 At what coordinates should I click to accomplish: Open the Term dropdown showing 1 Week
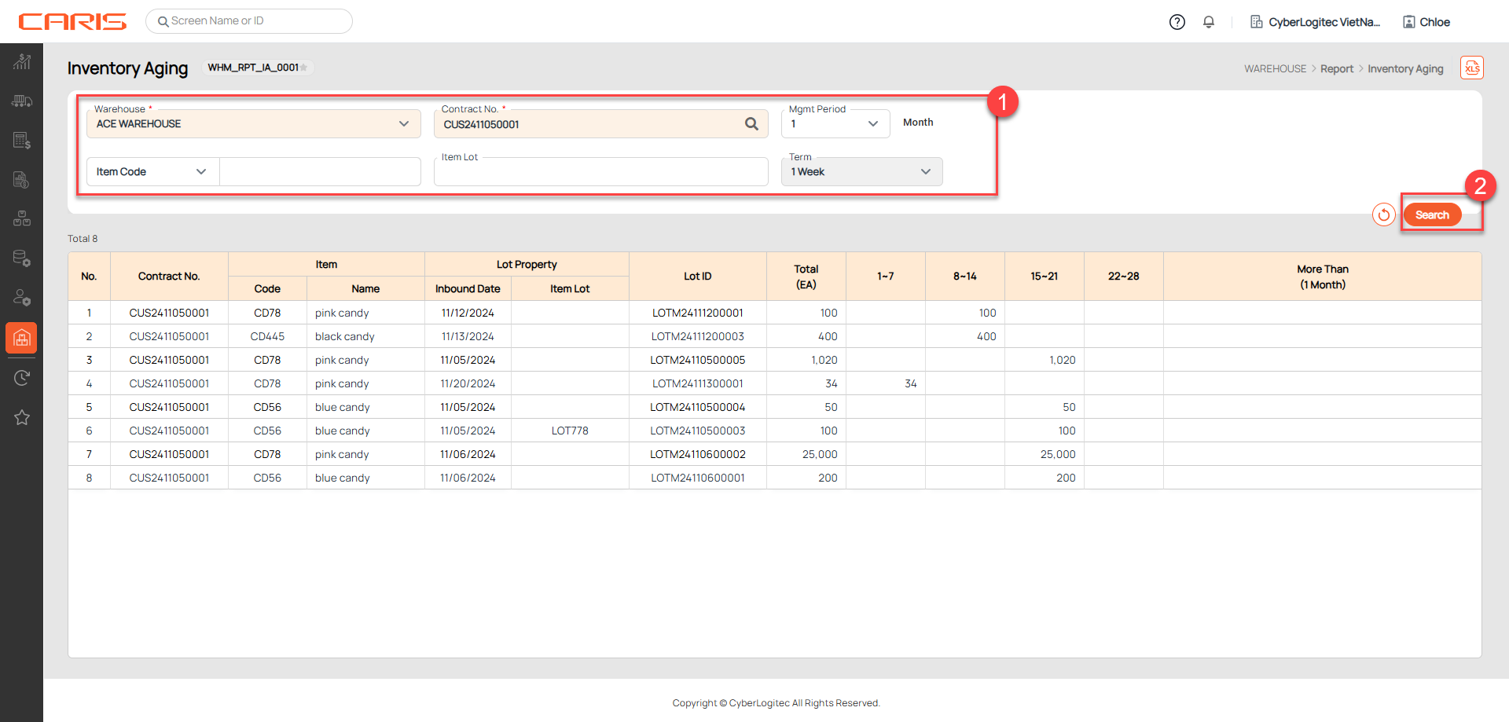pos(862,172)
